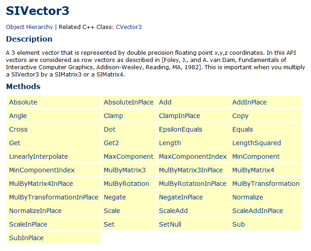Go to the Angle method
311x251 pixels.
point(18,116)
